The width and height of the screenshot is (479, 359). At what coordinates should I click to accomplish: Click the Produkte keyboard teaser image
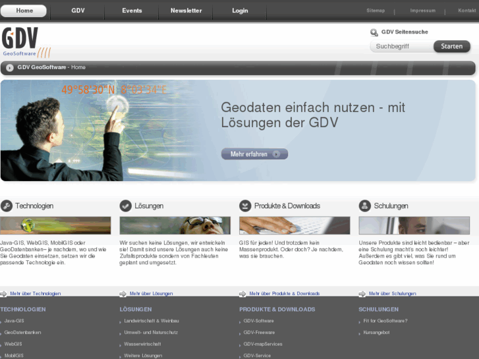pyautogui.click(x=295, y=225)
